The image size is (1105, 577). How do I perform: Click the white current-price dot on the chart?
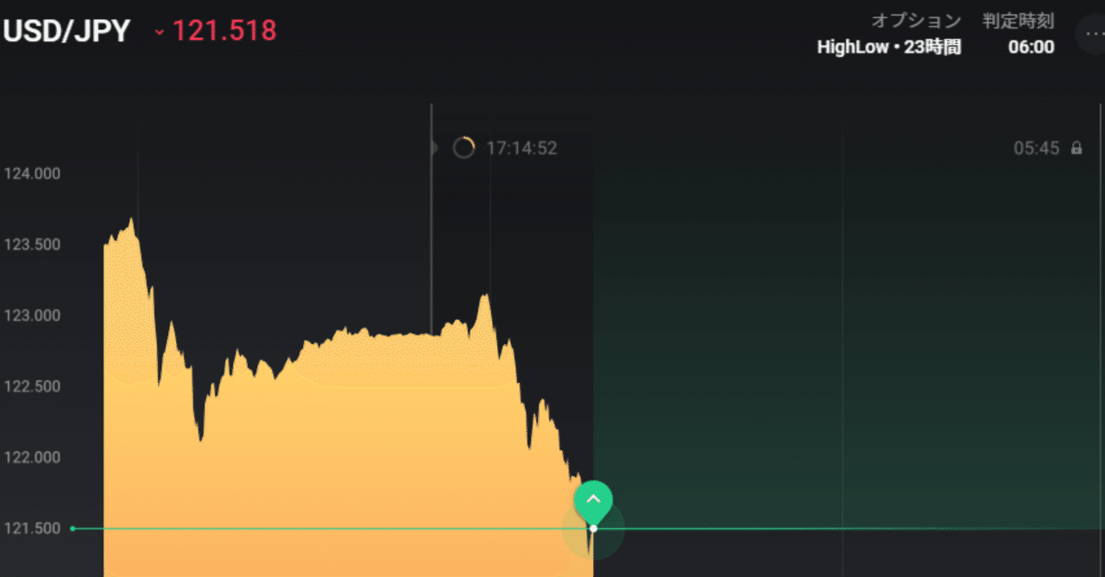[x=593, y=528]
